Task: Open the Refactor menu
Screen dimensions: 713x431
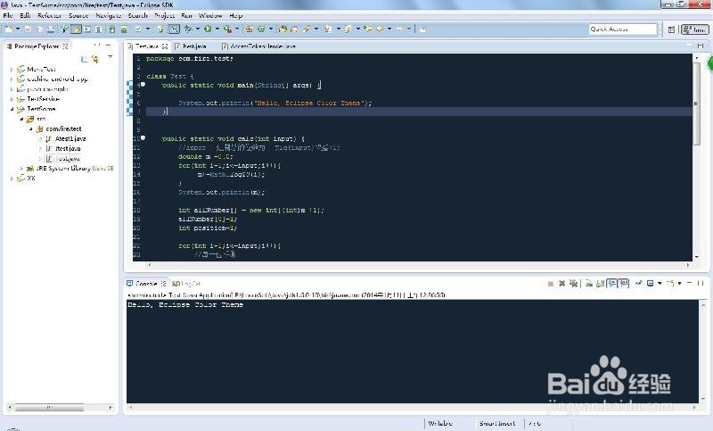Action: coord(49,15)
